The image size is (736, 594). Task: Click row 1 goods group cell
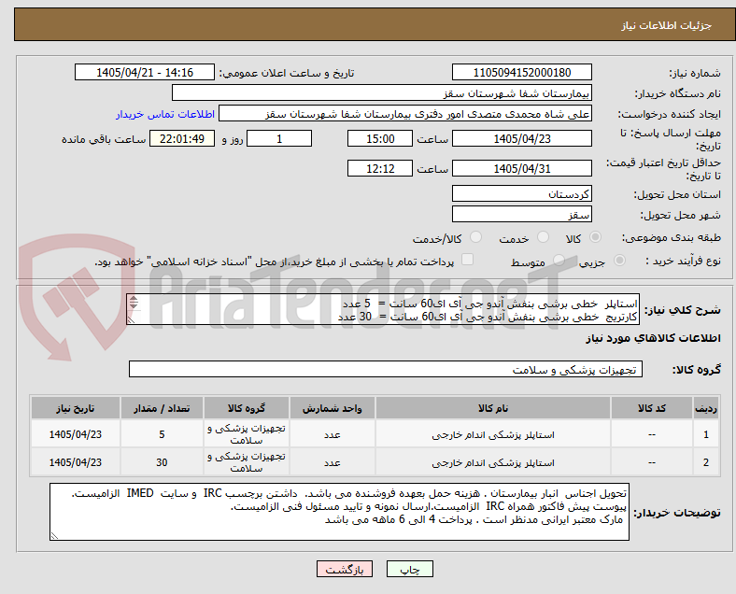click(x=247, y=434)
